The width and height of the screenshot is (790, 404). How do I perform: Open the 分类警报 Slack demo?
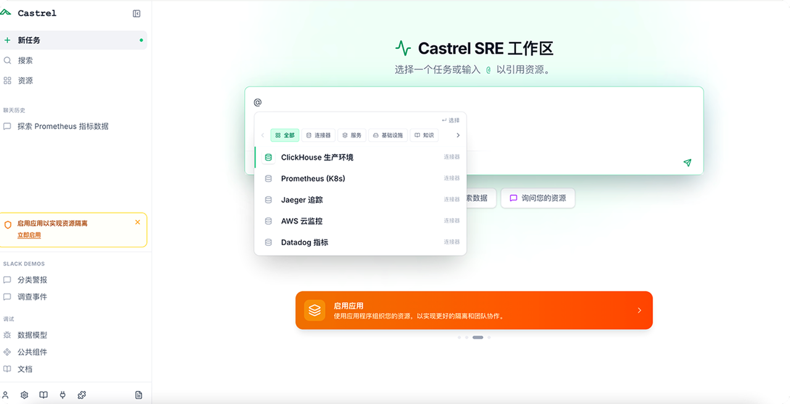click(x=73, y=280)
